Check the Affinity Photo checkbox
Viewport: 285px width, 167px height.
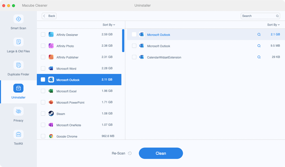43,46
